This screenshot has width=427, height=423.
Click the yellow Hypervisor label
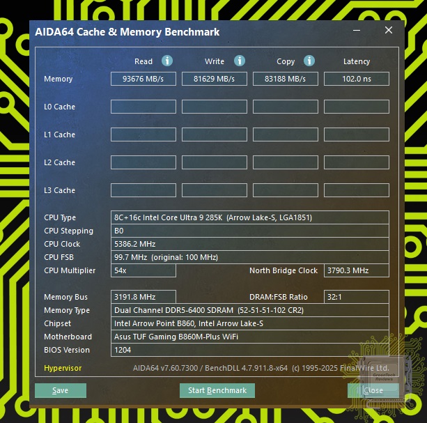click(63, 368)
